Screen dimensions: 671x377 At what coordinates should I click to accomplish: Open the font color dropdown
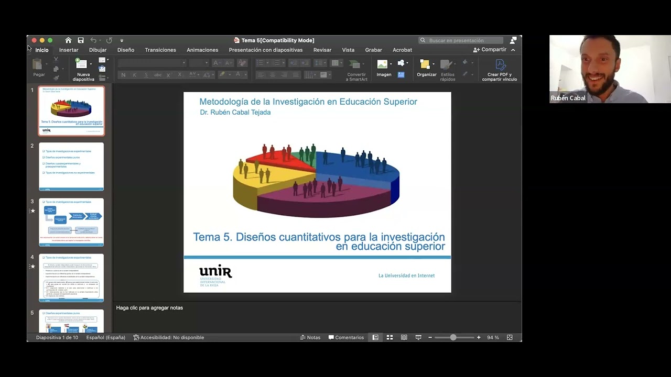click(245, 75)
